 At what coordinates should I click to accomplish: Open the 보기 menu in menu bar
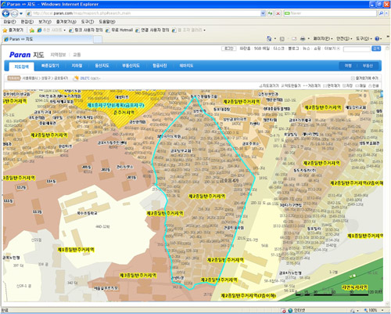45,22
